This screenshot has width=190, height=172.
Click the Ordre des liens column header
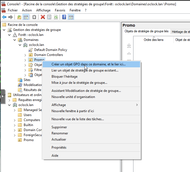click(x=154, y=40)
